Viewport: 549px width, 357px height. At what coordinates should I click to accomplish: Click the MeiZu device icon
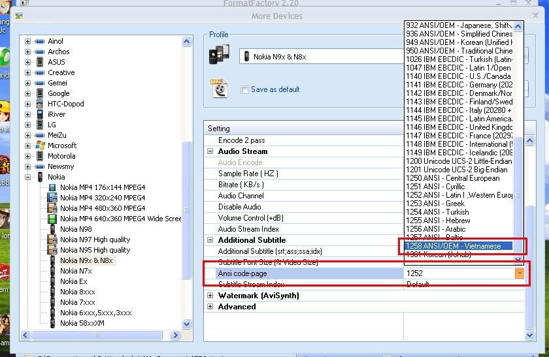point(40,135)
